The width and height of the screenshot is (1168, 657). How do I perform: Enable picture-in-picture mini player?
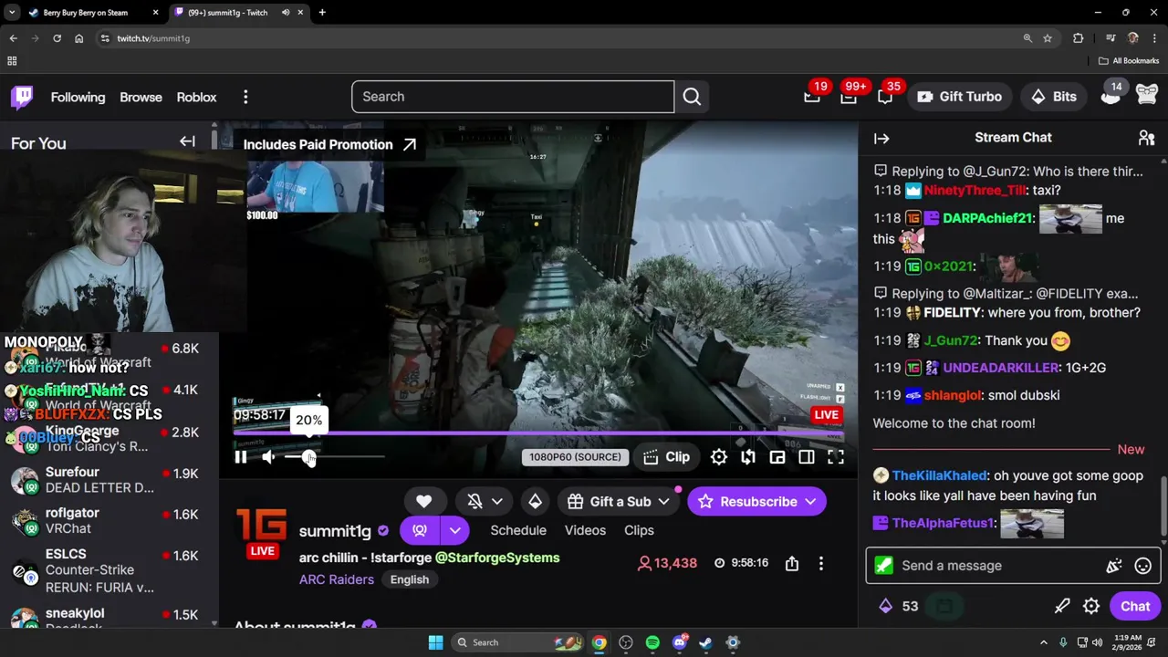pos(777,457)
